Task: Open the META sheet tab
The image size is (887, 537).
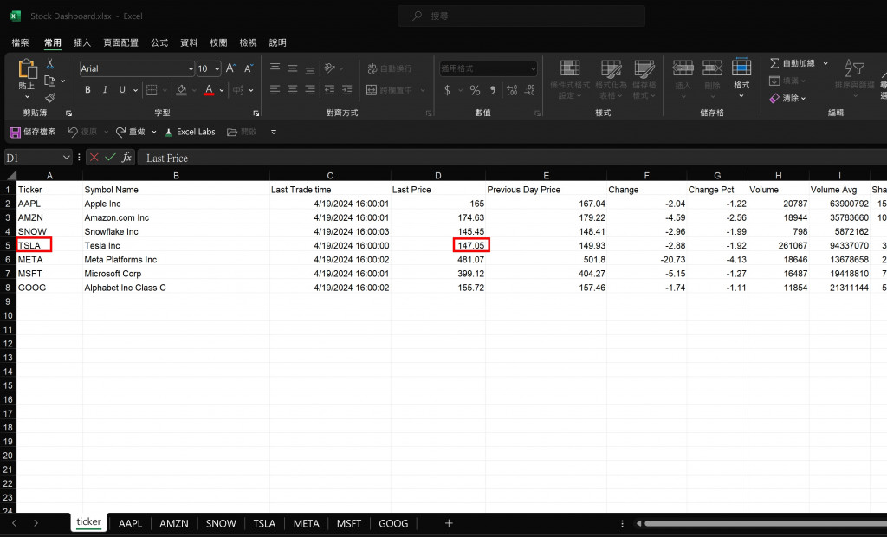Action: (x=306, y=523)
